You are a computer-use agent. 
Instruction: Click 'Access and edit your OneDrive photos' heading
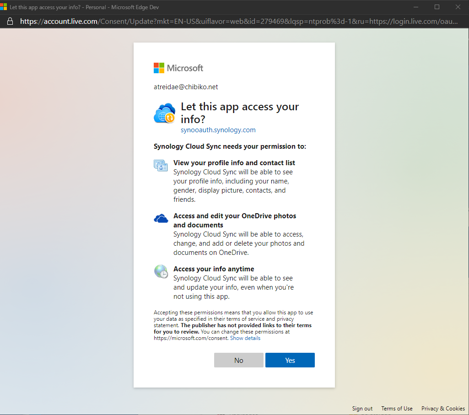coord(235,220)
